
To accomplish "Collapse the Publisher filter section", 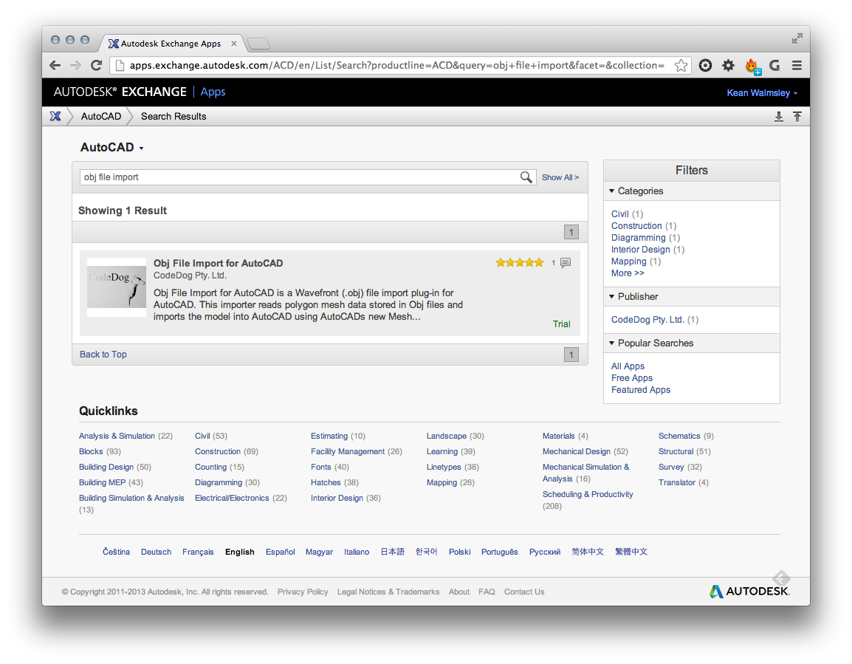I will pos(612,297).
